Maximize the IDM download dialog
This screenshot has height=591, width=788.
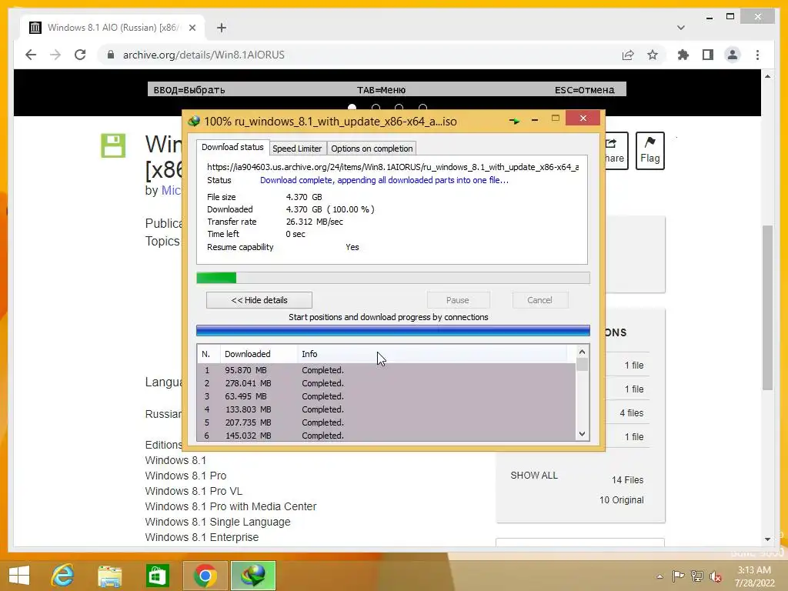(x=556, y=118)
